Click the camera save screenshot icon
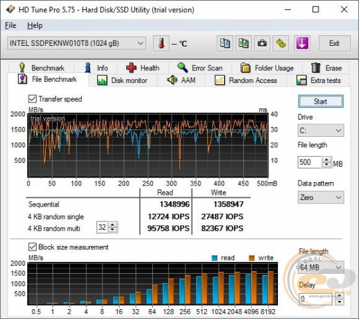This screenshot has height=319, width=359. (262, 43)
